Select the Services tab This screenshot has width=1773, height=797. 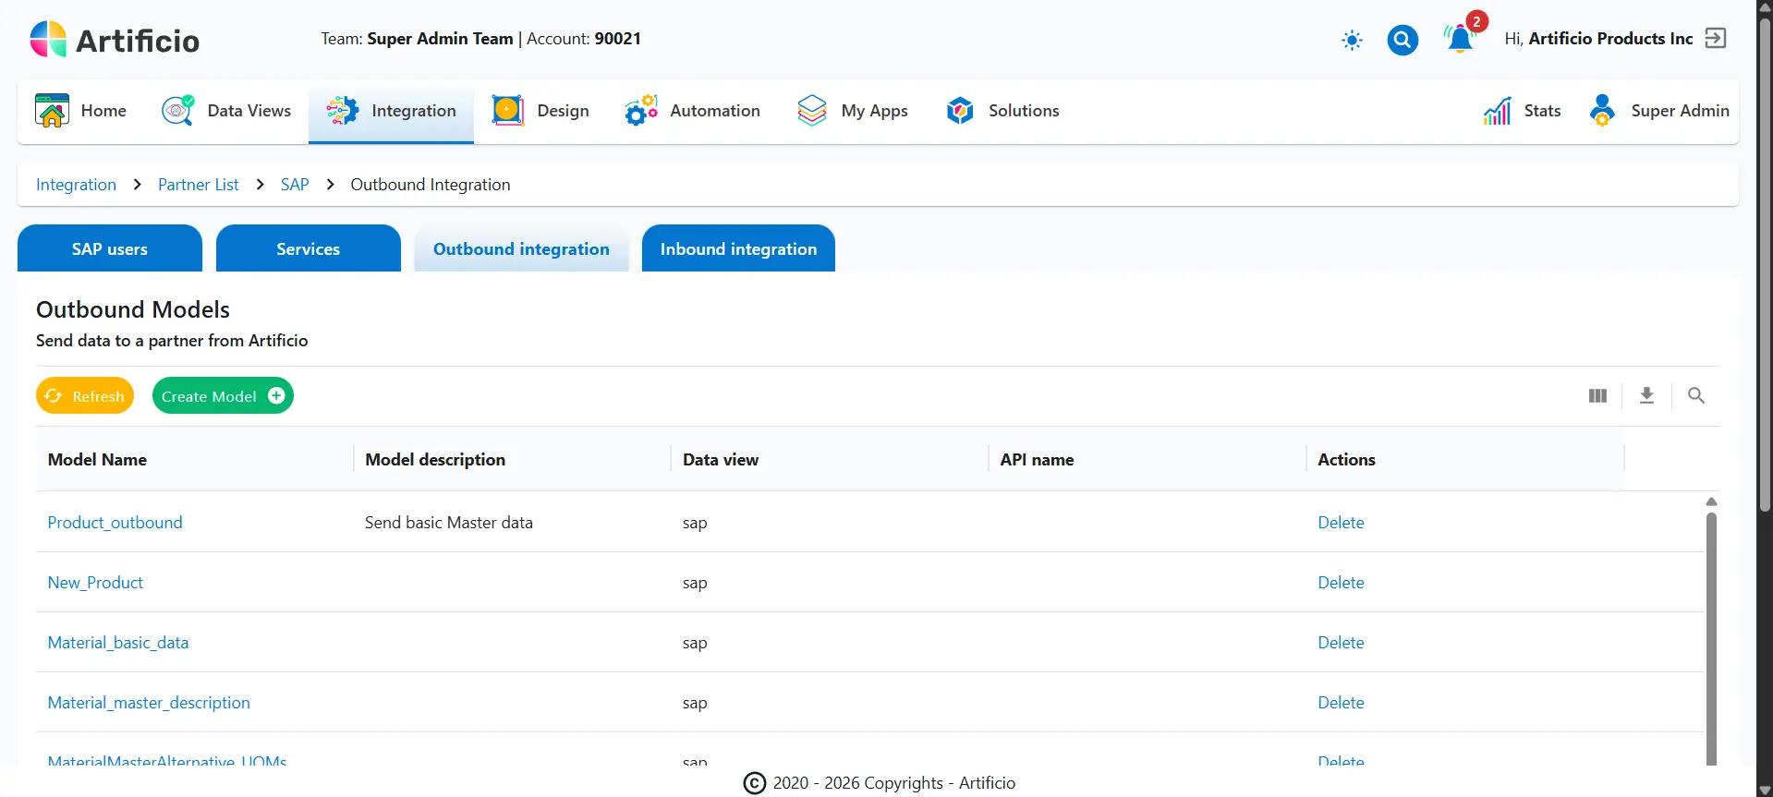[x=308, y=249]
